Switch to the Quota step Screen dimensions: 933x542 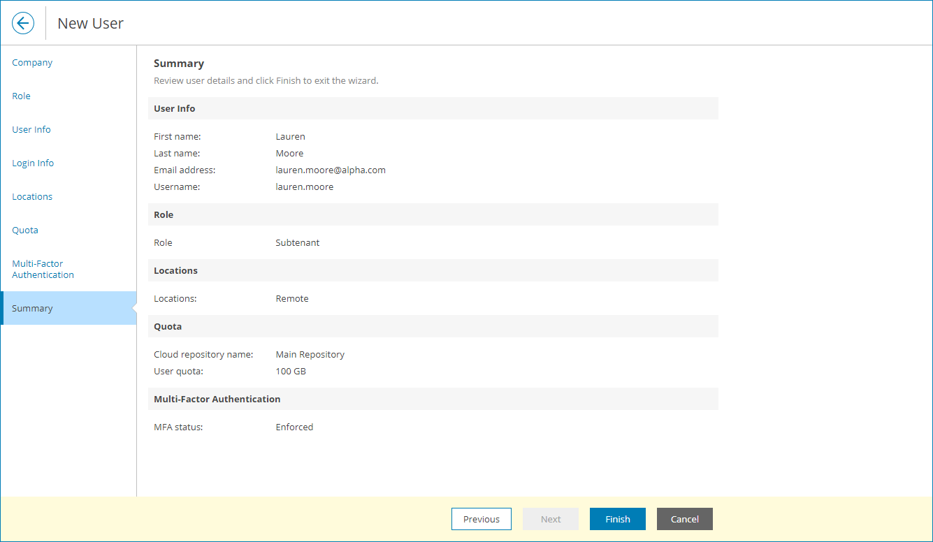[25, 230]
